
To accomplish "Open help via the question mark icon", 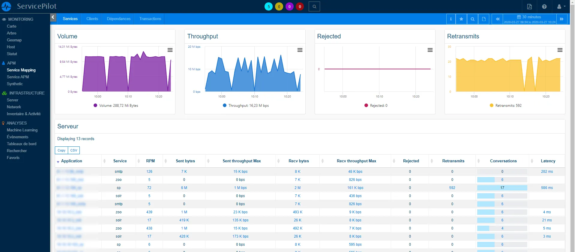I will pos(544,7).
